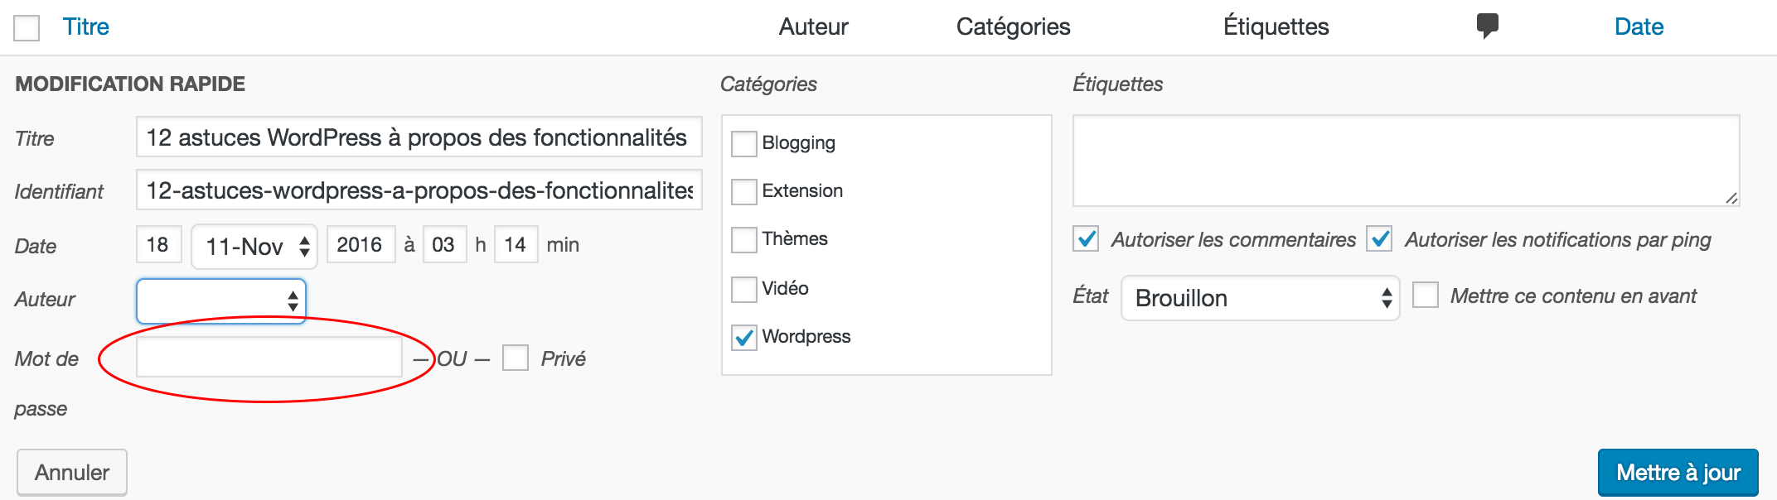Check Mettre ce contenu en avant
1777x500 pixels.
coord(1425,296)
